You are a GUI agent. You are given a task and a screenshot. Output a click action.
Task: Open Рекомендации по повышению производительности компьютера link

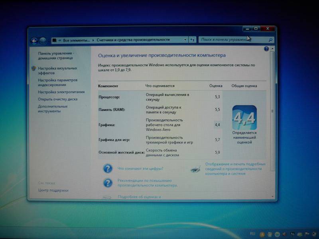click(x=148, y=183)
